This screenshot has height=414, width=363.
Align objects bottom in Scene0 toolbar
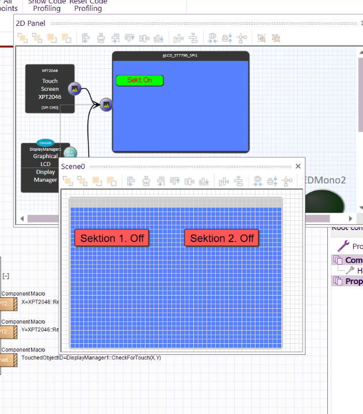tap(204, 181)
